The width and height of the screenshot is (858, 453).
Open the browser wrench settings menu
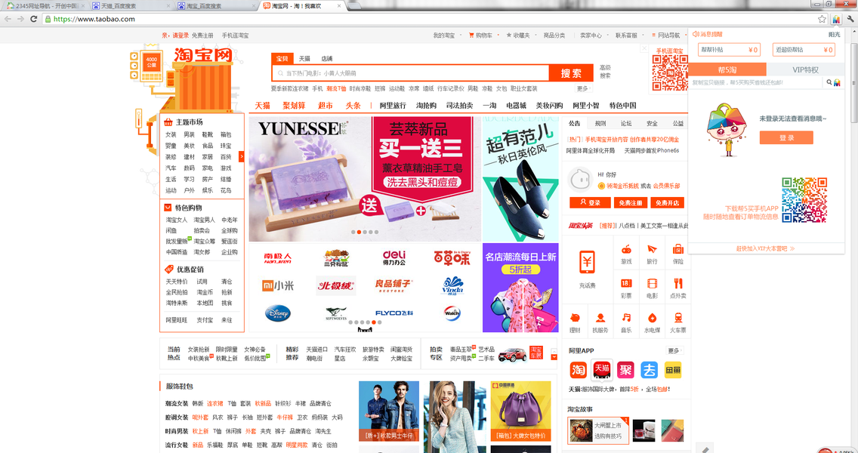click(850, 19)
